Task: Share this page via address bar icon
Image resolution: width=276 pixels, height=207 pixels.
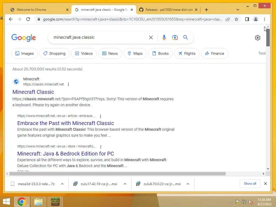Action: [x=228, y=19]
